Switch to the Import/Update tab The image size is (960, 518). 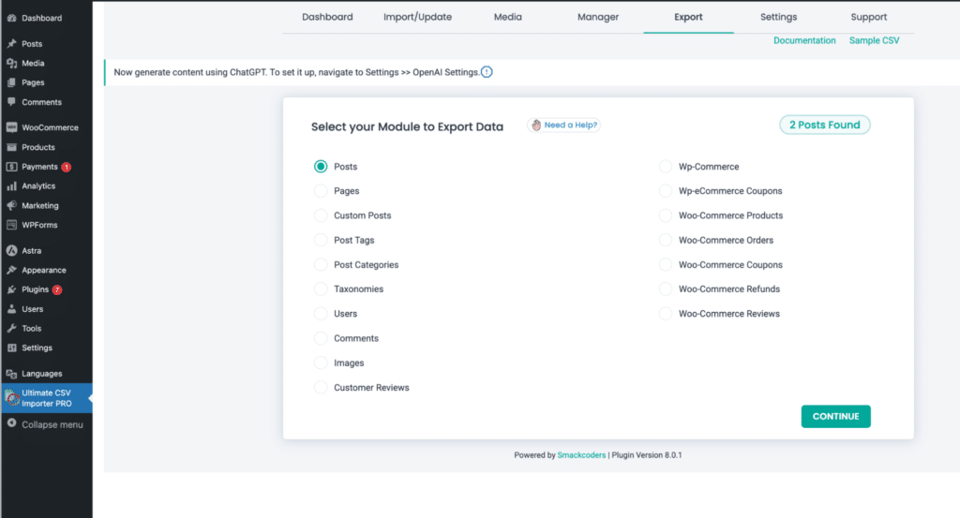pyautogui.click(x=417, y=17)
